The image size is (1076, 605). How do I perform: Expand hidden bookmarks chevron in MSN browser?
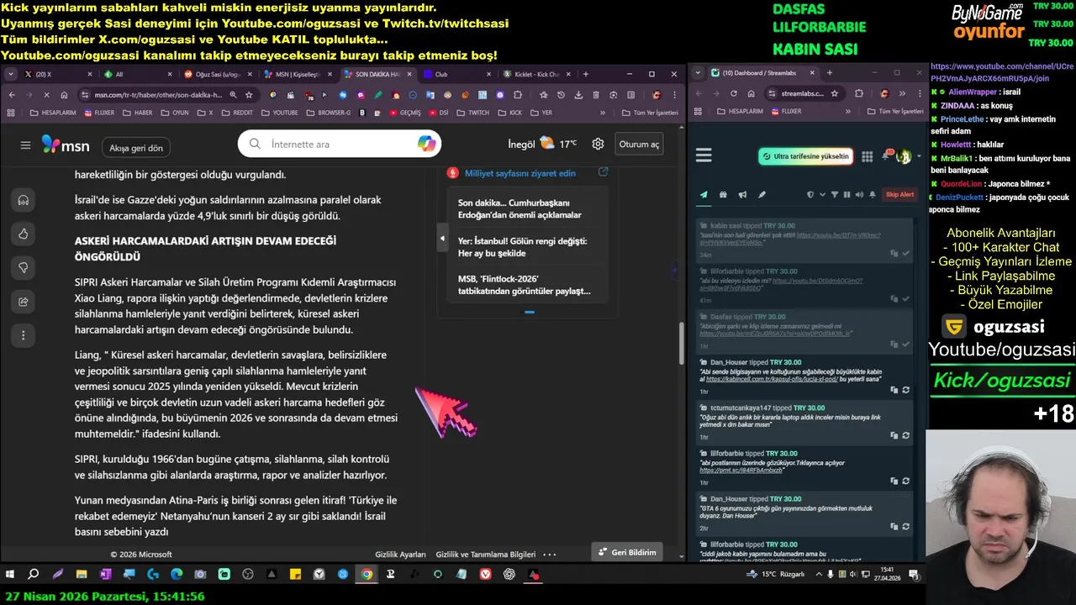point(602,112)
